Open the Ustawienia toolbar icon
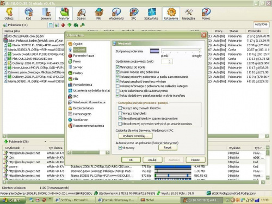This screenshot has width=272, height=204. coord(171,14)
